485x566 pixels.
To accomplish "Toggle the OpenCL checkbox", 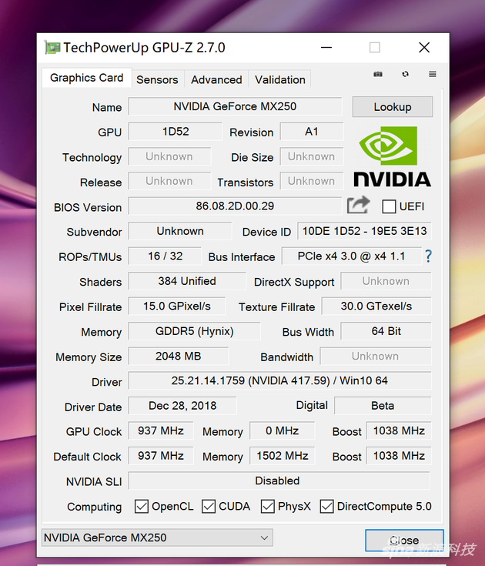I will point(141,506).
